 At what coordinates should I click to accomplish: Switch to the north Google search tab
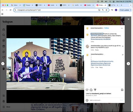tap(77, 5)
